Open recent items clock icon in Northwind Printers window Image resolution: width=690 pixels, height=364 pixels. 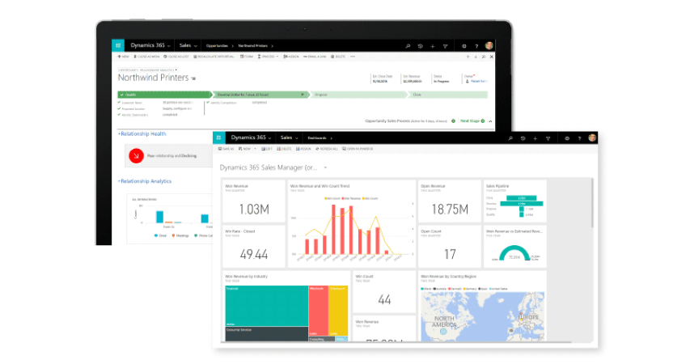tap(421, 46)
